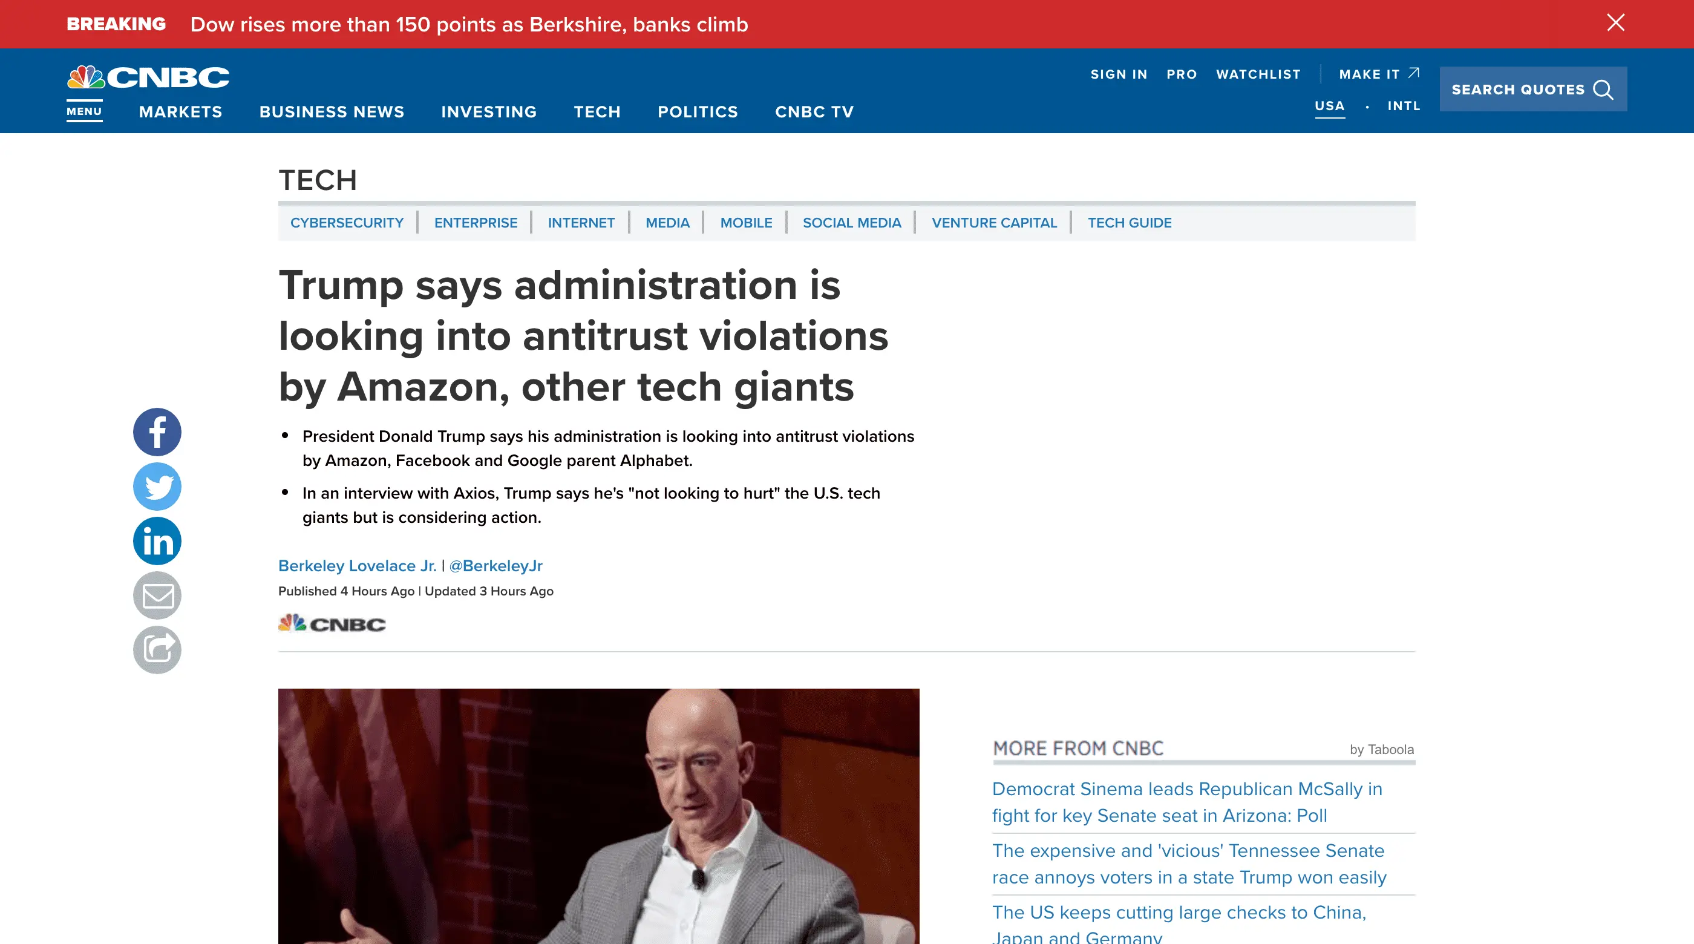Switch edition to INTL
Screen dimensions: 1694x944
coord(1404,106)
